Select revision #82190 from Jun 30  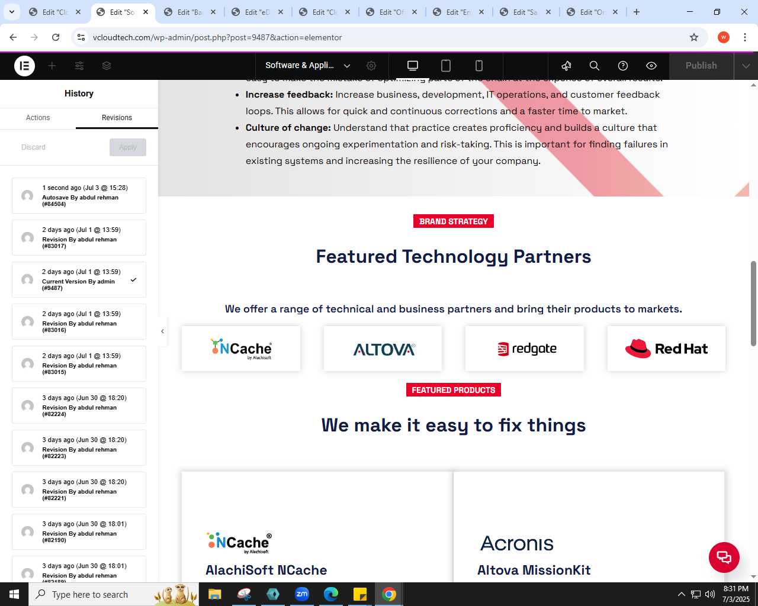[x=79, y=531]
